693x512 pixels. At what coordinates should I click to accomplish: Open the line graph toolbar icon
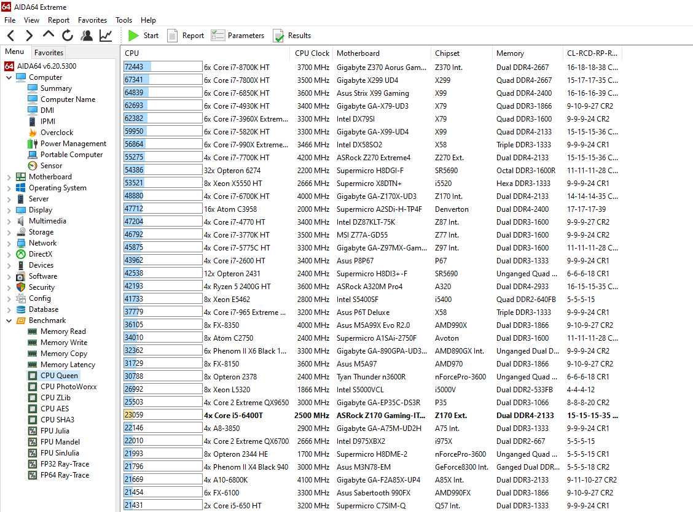tap(106, 36)
